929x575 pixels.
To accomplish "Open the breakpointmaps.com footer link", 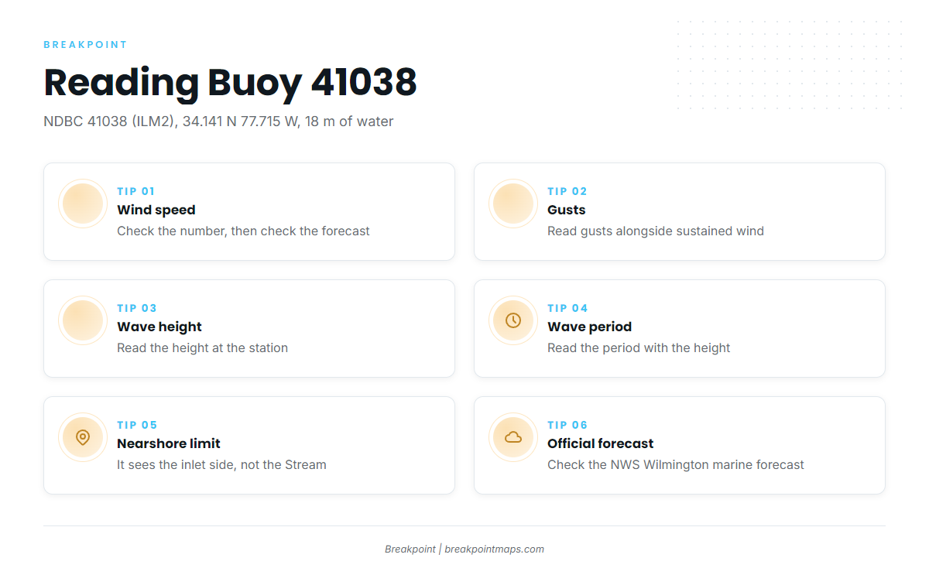I will click(494, 549).
